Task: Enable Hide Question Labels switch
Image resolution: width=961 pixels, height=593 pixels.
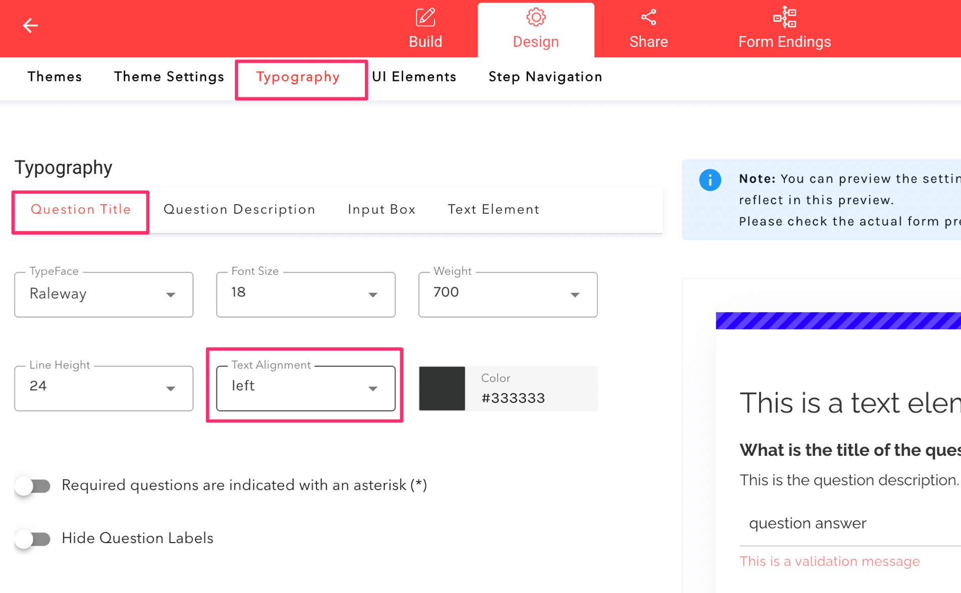Action: pos(33,539)
